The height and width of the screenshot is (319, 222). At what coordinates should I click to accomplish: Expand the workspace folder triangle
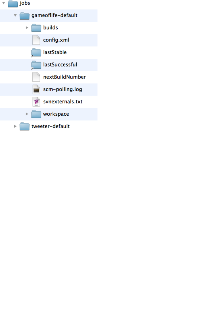point(27,114)
